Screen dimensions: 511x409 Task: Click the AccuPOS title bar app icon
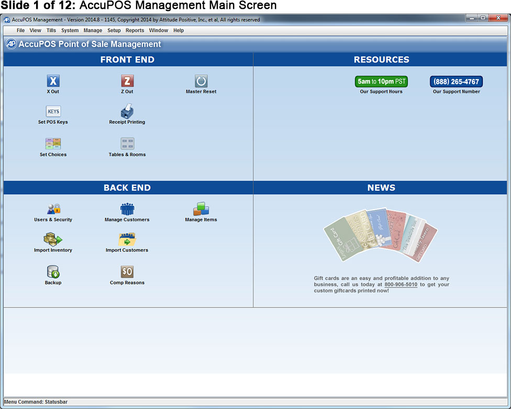[x=6, y=20]
